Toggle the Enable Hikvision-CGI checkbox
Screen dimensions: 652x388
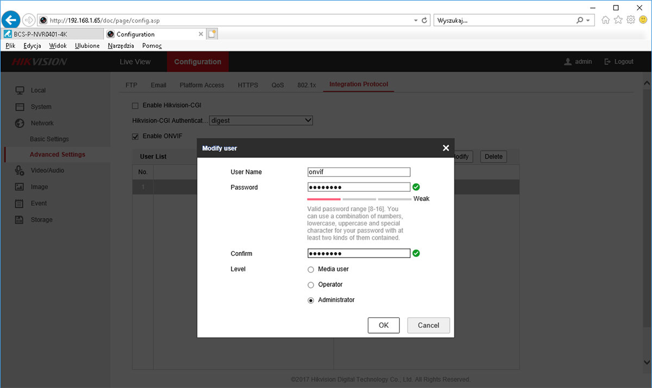(x=135, y=105)
